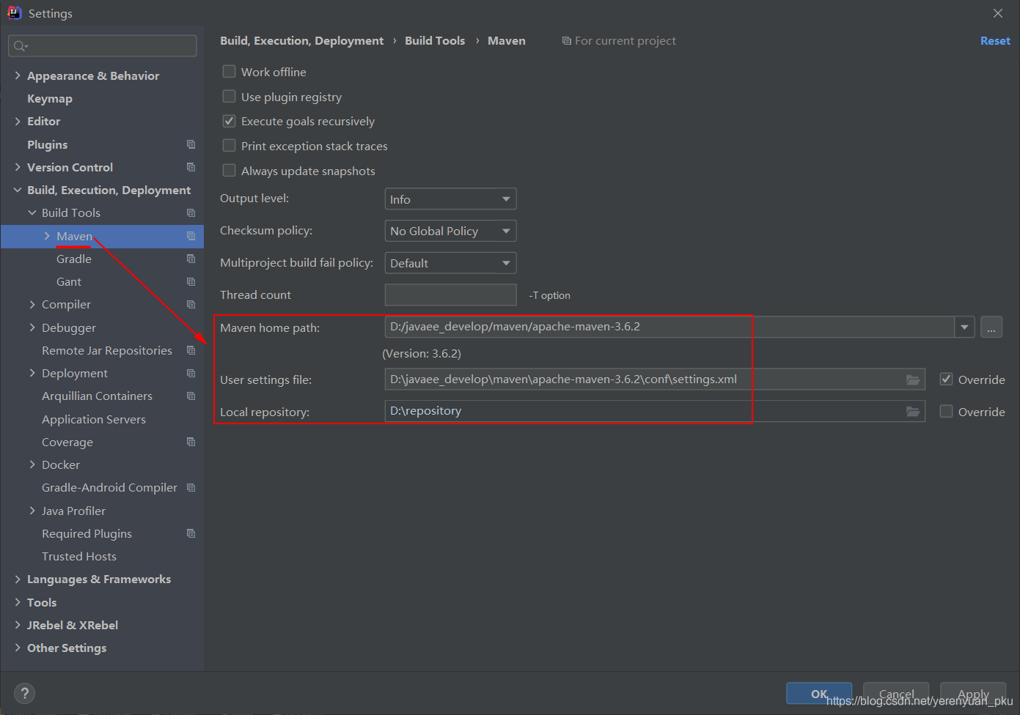1020x715 pixels.
Task: Expand the Editor node
Action: pyautogui.click(x=18, y=121)
